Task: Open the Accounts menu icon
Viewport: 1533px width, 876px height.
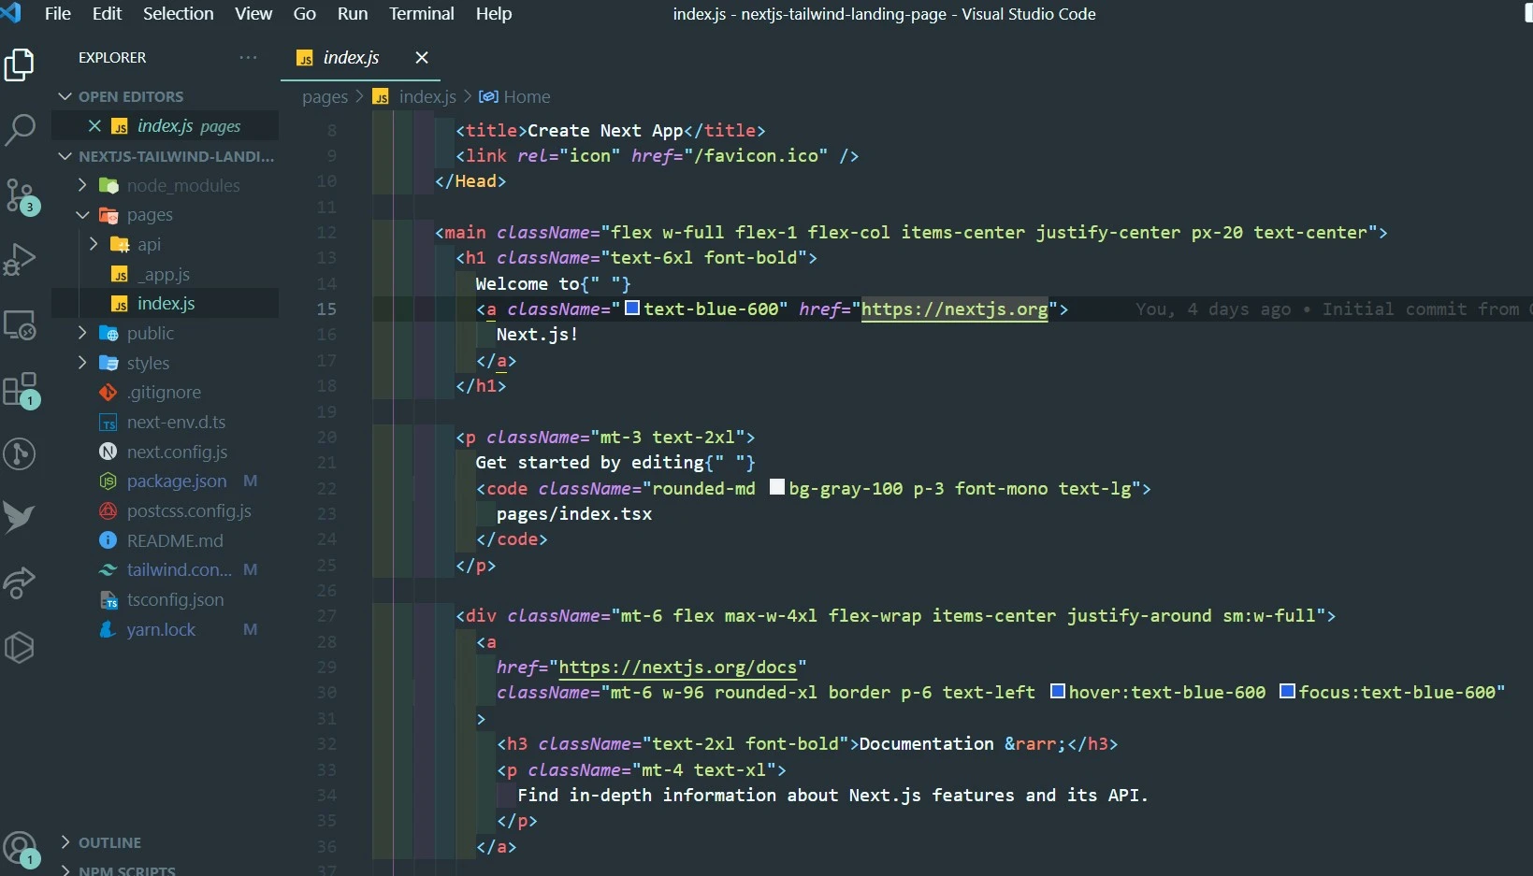Action: pos(20,850)
